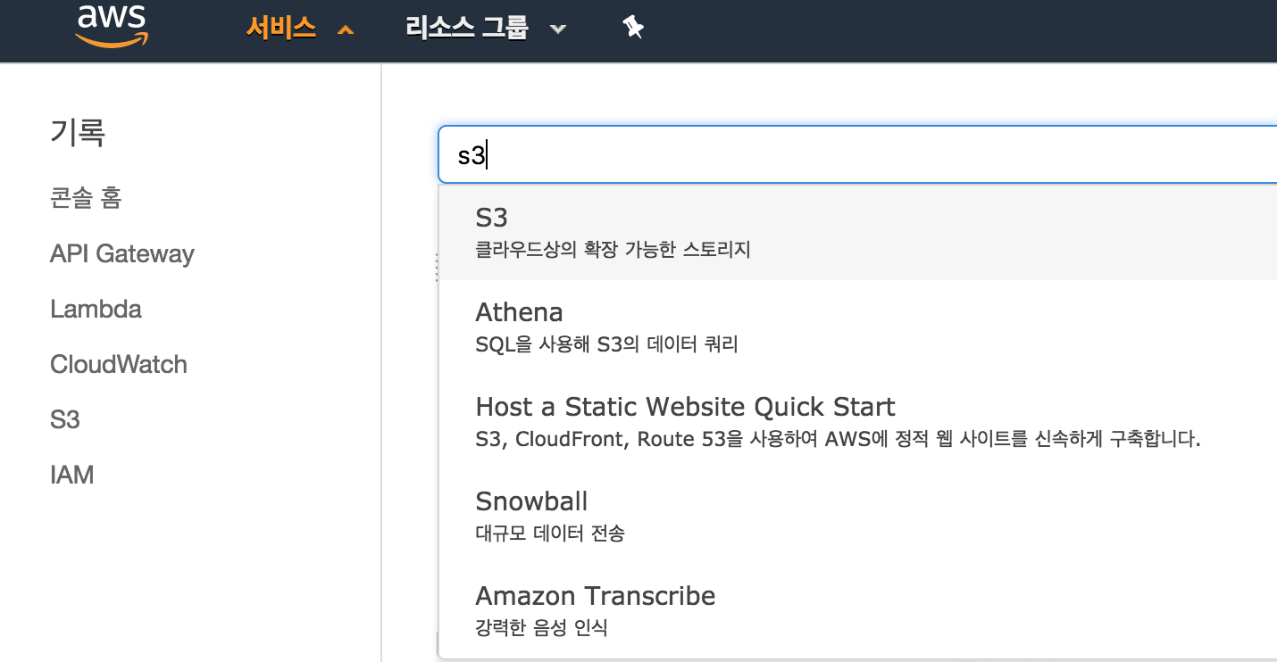1277x662 pixels.
Task: Click the pushpin icon in header
Action: [x=633, y=28]
